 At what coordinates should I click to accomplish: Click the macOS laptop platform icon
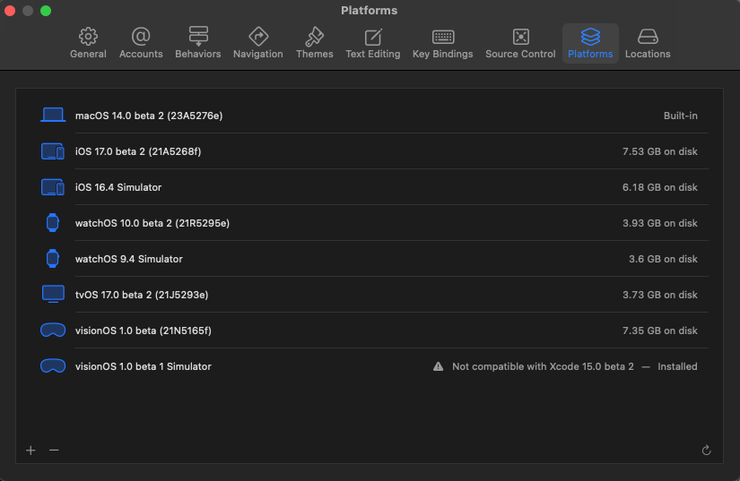click(x=53, y=116)
